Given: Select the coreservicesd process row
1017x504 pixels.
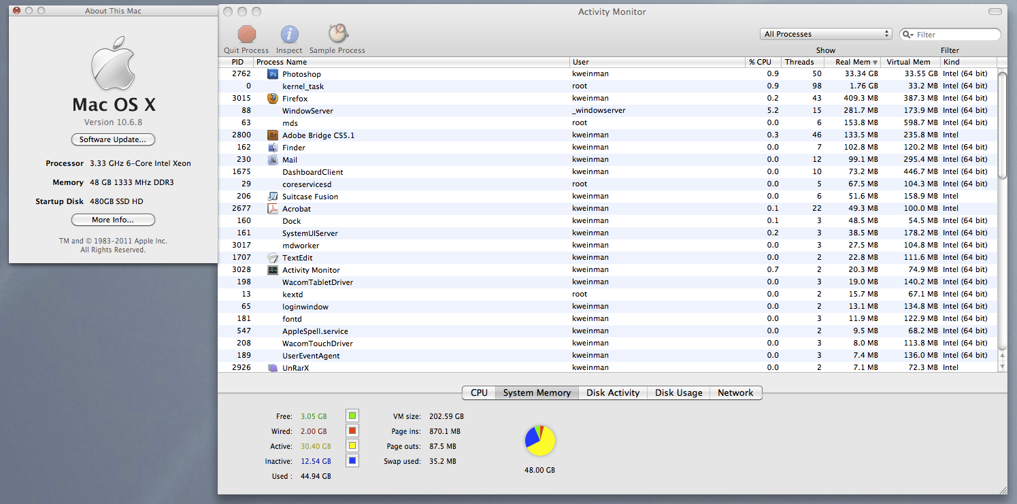Looking at the screenshot, I should 607,184.
